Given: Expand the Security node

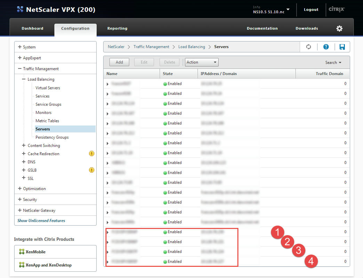Looking at the screenshot, I should [x=20, y=199].
